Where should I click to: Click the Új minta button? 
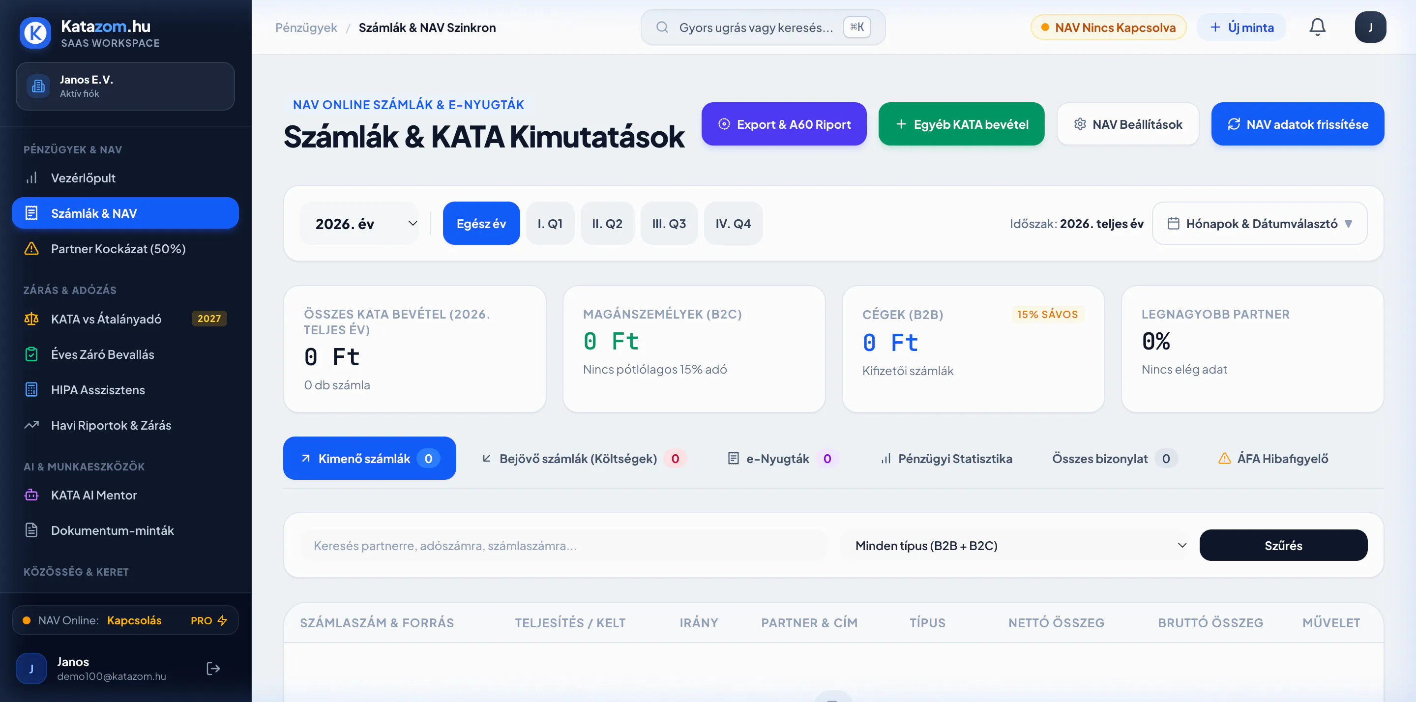(1241, 27)
